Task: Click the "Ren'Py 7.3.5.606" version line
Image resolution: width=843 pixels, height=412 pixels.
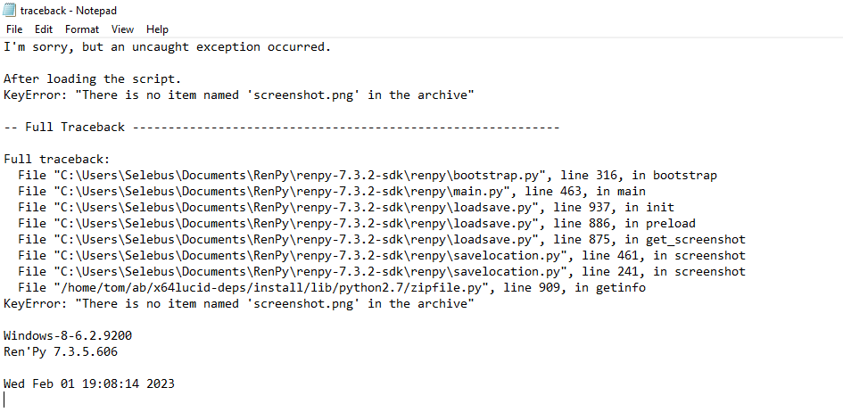Action: [x=61, y=352]
